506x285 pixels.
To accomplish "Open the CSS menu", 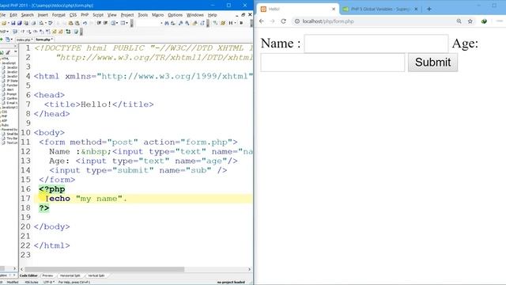I will pos(73,15).
